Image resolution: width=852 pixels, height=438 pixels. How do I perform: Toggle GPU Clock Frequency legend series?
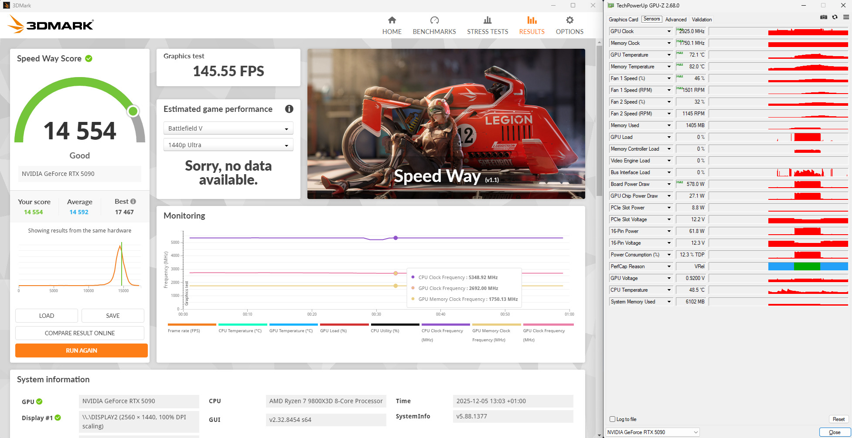point(548,333)
